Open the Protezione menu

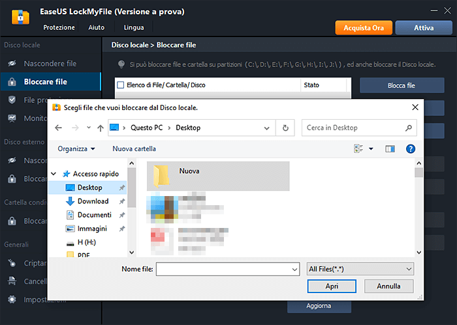pos(59,27)
